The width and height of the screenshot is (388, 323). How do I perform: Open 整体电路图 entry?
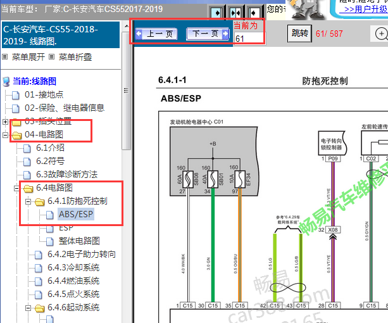pyautogui.click(x=79, y=241)
